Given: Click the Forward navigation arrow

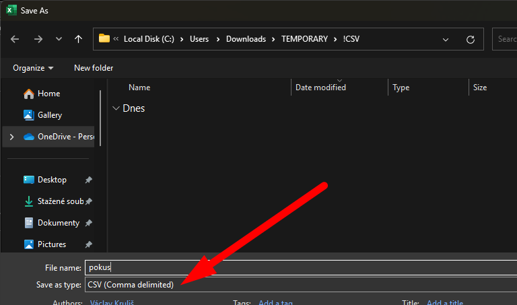Looking at the screenshot, I should (38, 39).
